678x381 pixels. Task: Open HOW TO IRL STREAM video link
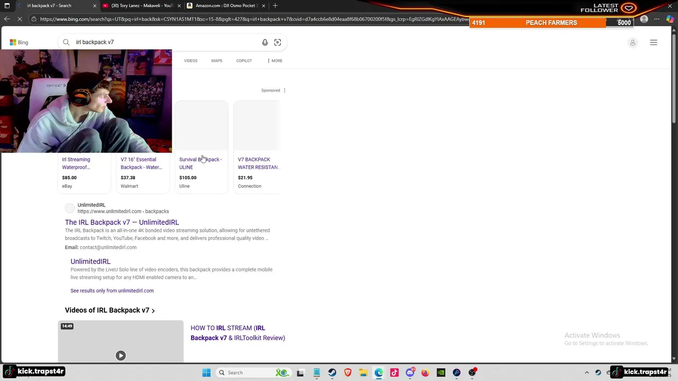[x=238, y=333]
